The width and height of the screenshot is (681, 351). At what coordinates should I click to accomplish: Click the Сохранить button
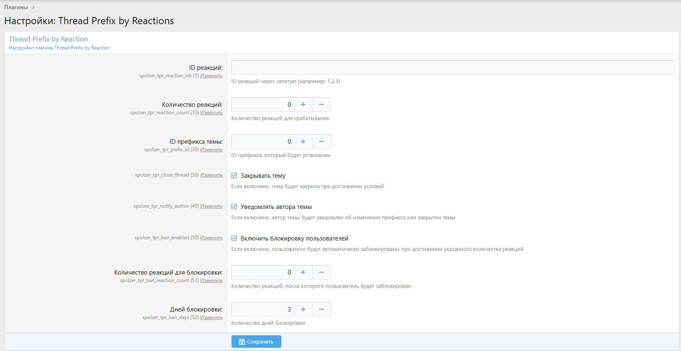click(256, 341)
